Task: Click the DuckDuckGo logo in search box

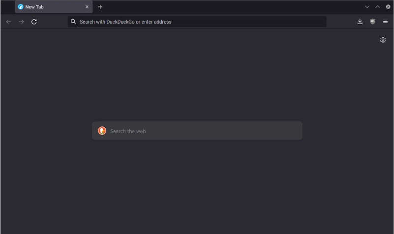Action: pyautogui.click(x=102, y=131)
